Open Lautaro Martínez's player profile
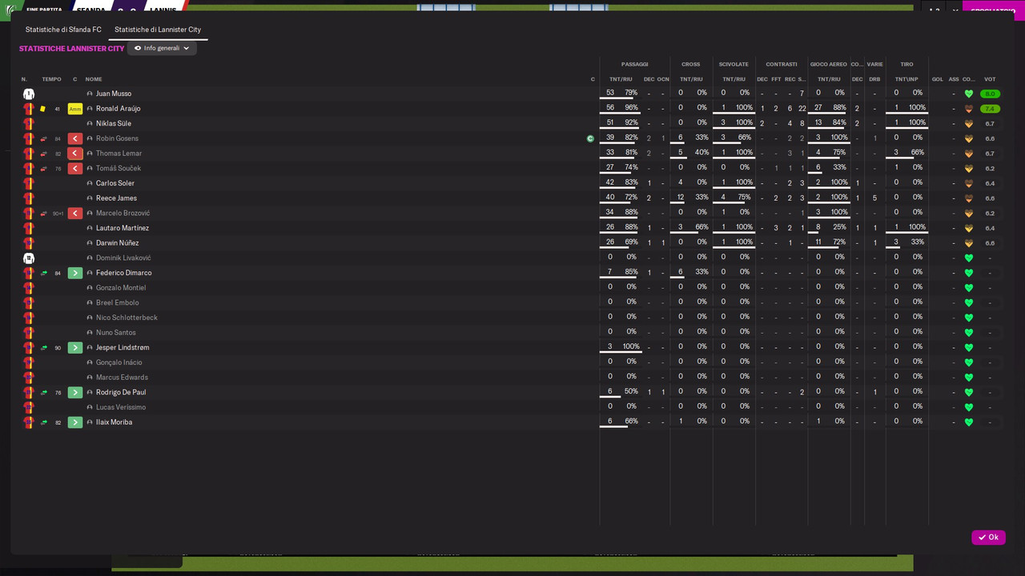Screen dimensions: 1025x576 pos(123,228)
